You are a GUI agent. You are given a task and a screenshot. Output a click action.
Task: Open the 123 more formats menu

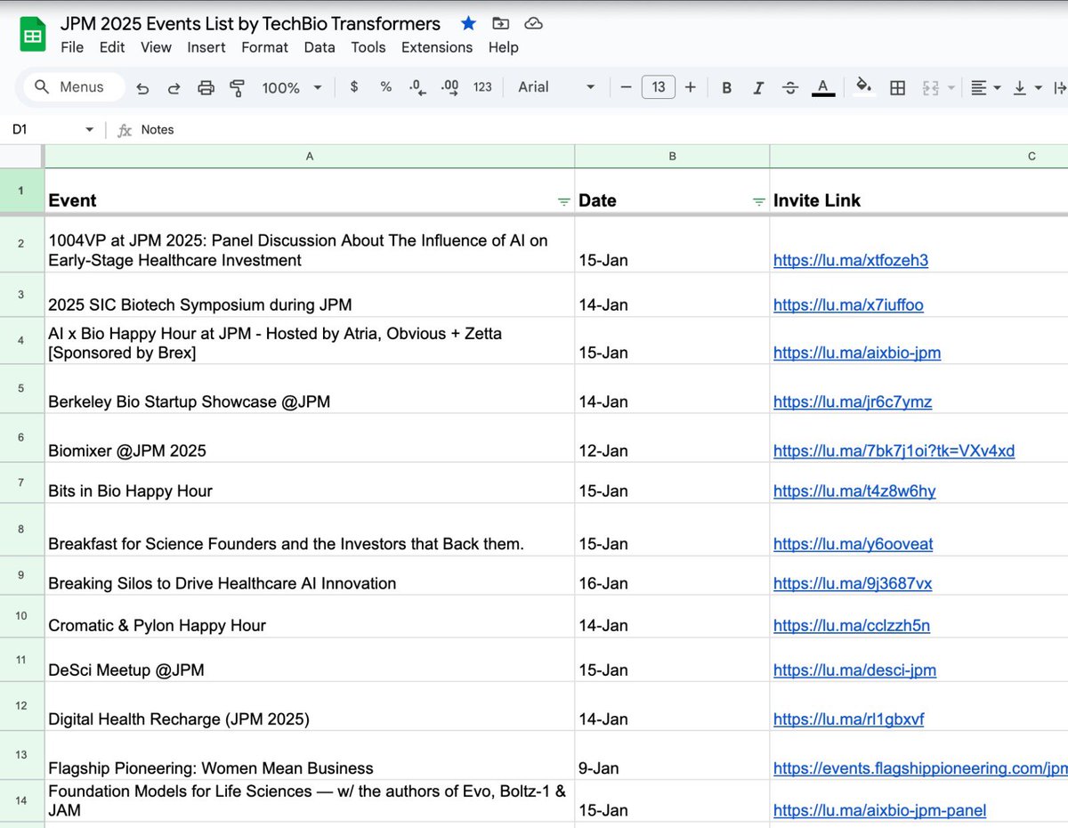tap(482, 87)
